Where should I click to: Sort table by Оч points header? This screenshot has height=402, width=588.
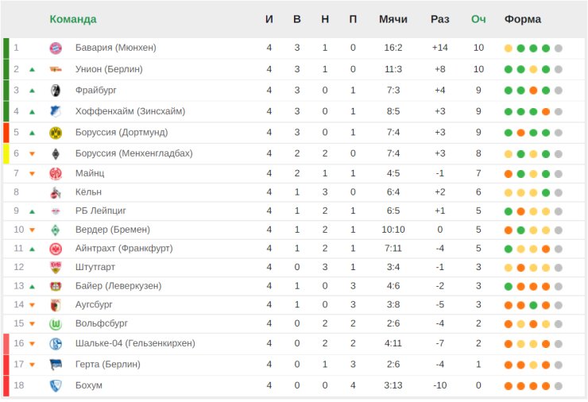pos(478,19)
